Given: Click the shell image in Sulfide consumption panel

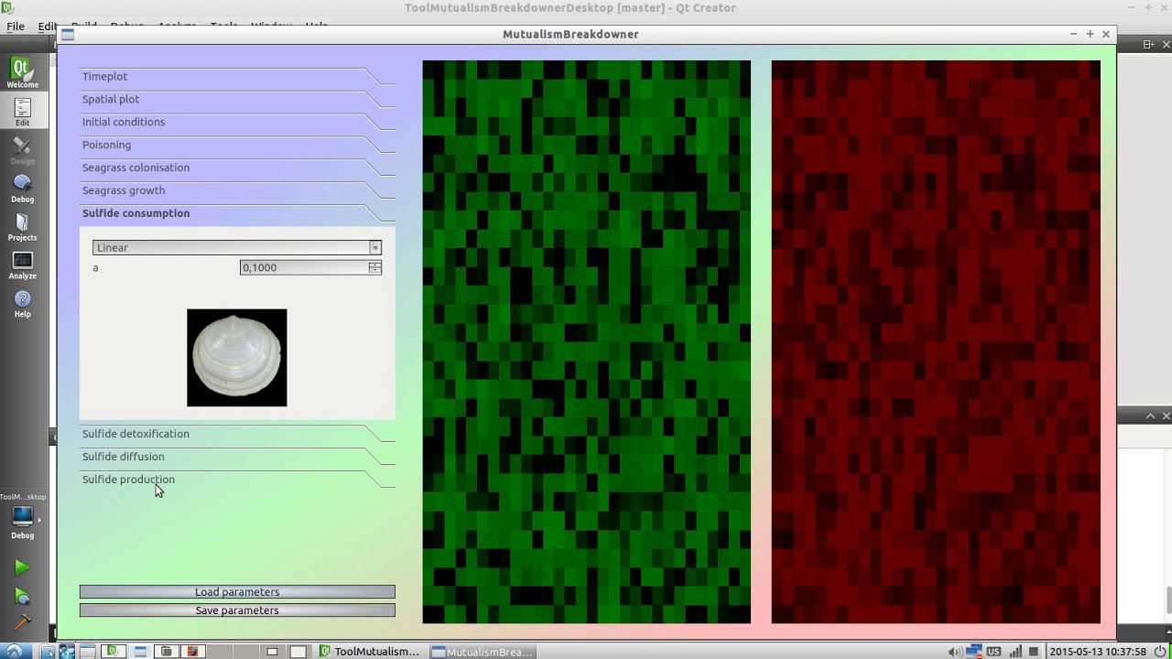Looking at the screenshot, I should (236, 358).
